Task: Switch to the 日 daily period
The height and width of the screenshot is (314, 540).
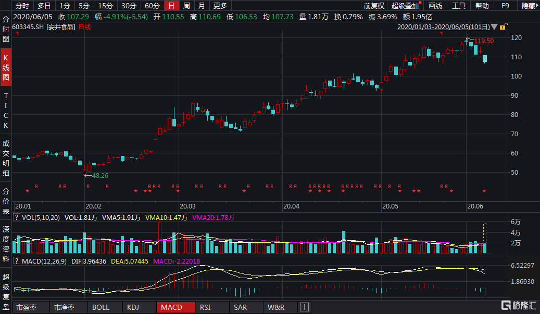Action: [171, 6]
